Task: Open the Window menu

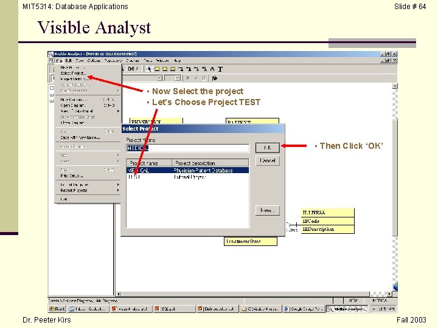Action: click(162, 61)
